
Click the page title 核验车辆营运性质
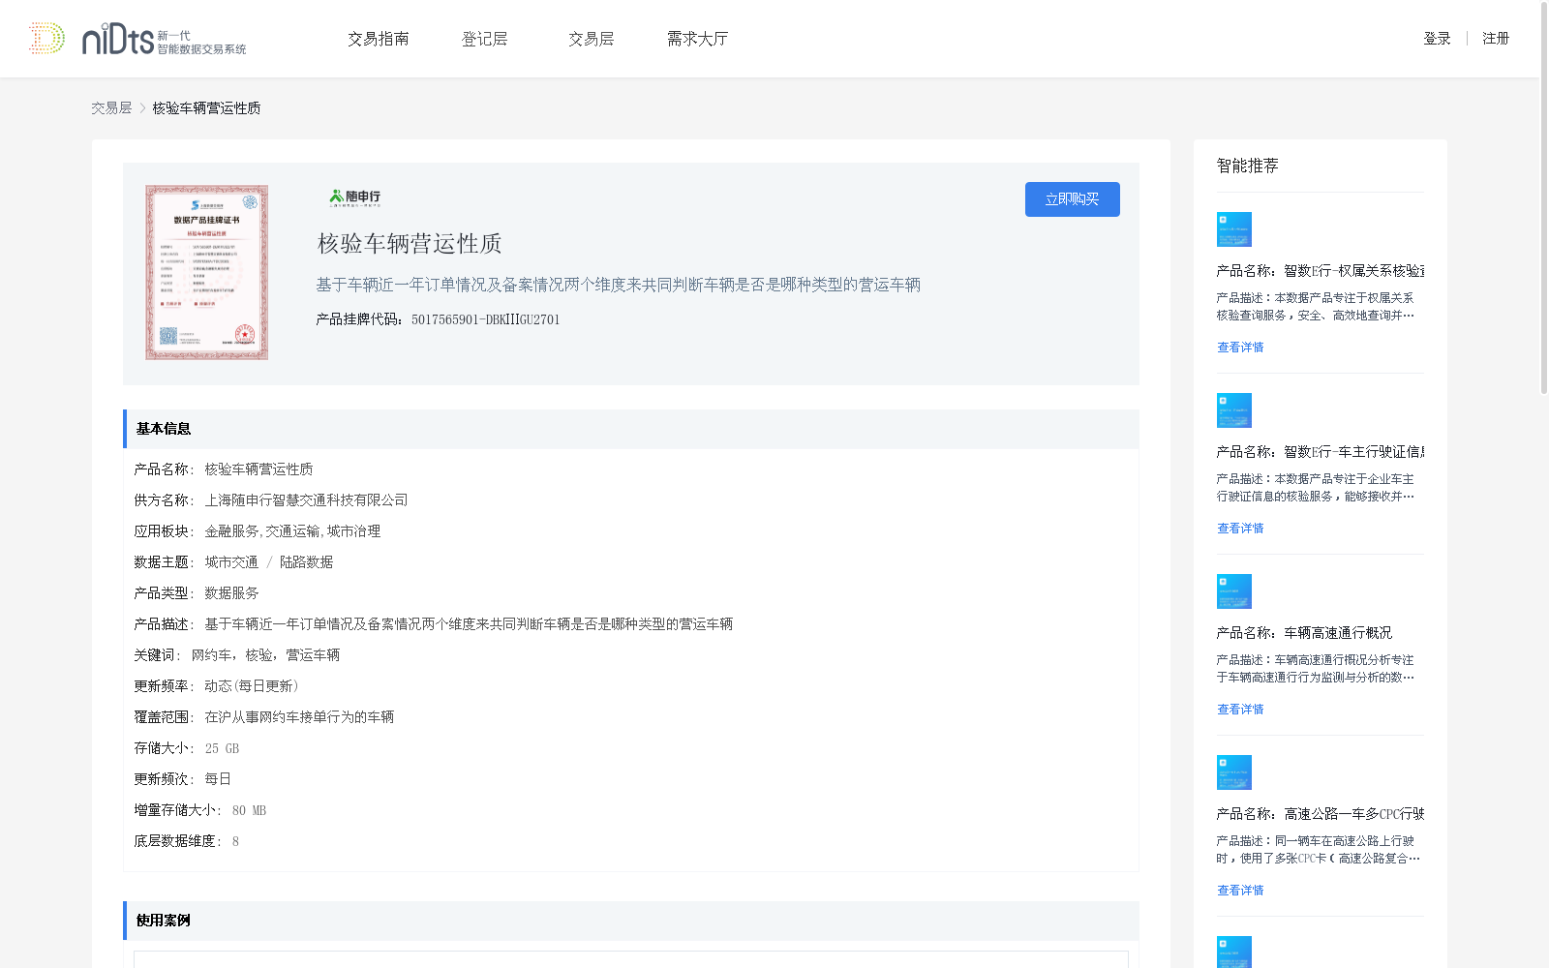[410, 244]
